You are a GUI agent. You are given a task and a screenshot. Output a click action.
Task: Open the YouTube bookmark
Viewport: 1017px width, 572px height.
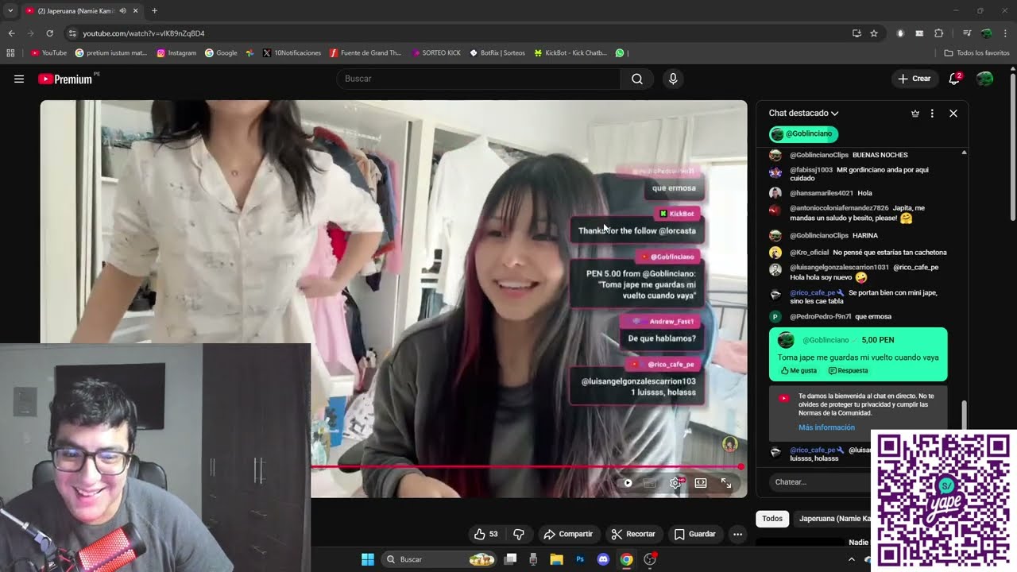[48, 53]
